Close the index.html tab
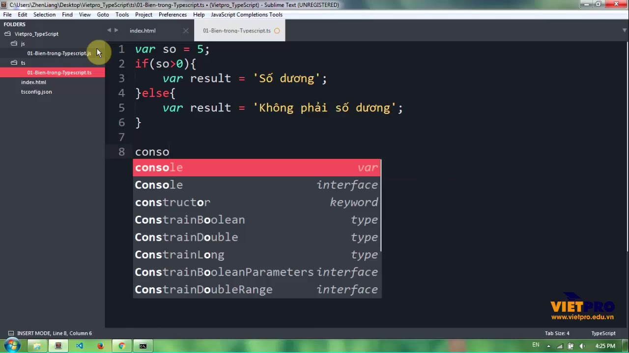629x353 pixels. click(x=186, y=31)
